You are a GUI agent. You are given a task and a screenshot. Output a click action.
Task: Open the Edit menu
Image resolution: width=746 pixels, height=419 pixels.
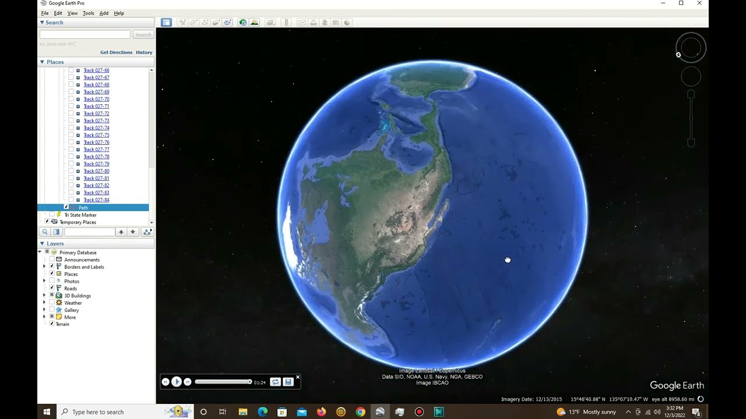coord(58,13)
